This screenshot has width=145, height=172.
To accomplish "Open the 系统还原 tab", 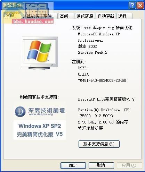I will (85, 16).
